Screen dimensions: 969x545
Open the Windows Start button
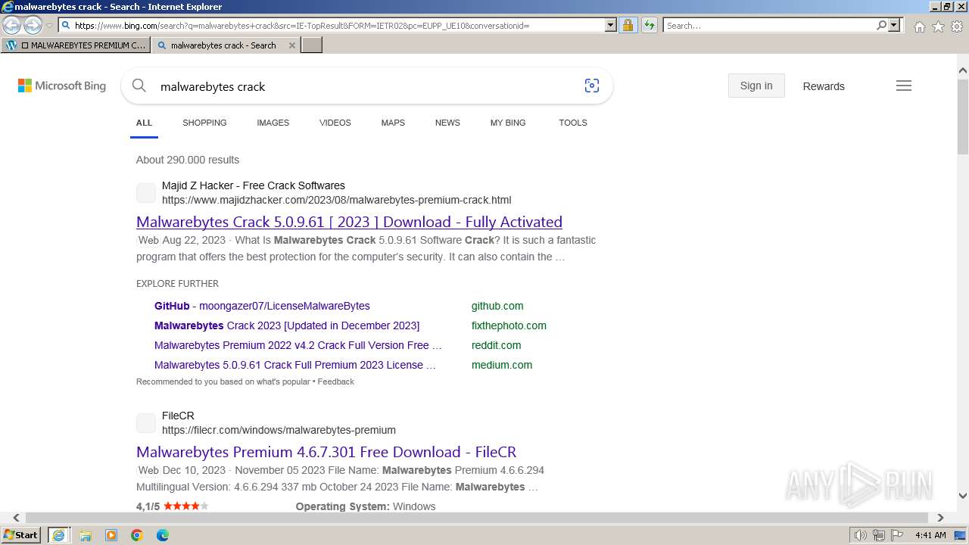tap(21, 535)
